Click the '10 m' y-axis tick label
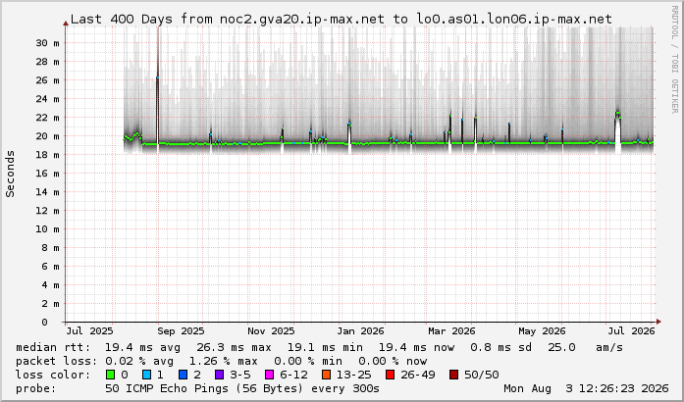 47,228
